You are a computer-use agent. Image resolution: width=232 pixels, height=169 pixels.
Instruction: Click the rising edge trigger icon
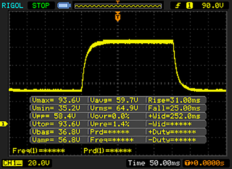[x=178, y=6]
